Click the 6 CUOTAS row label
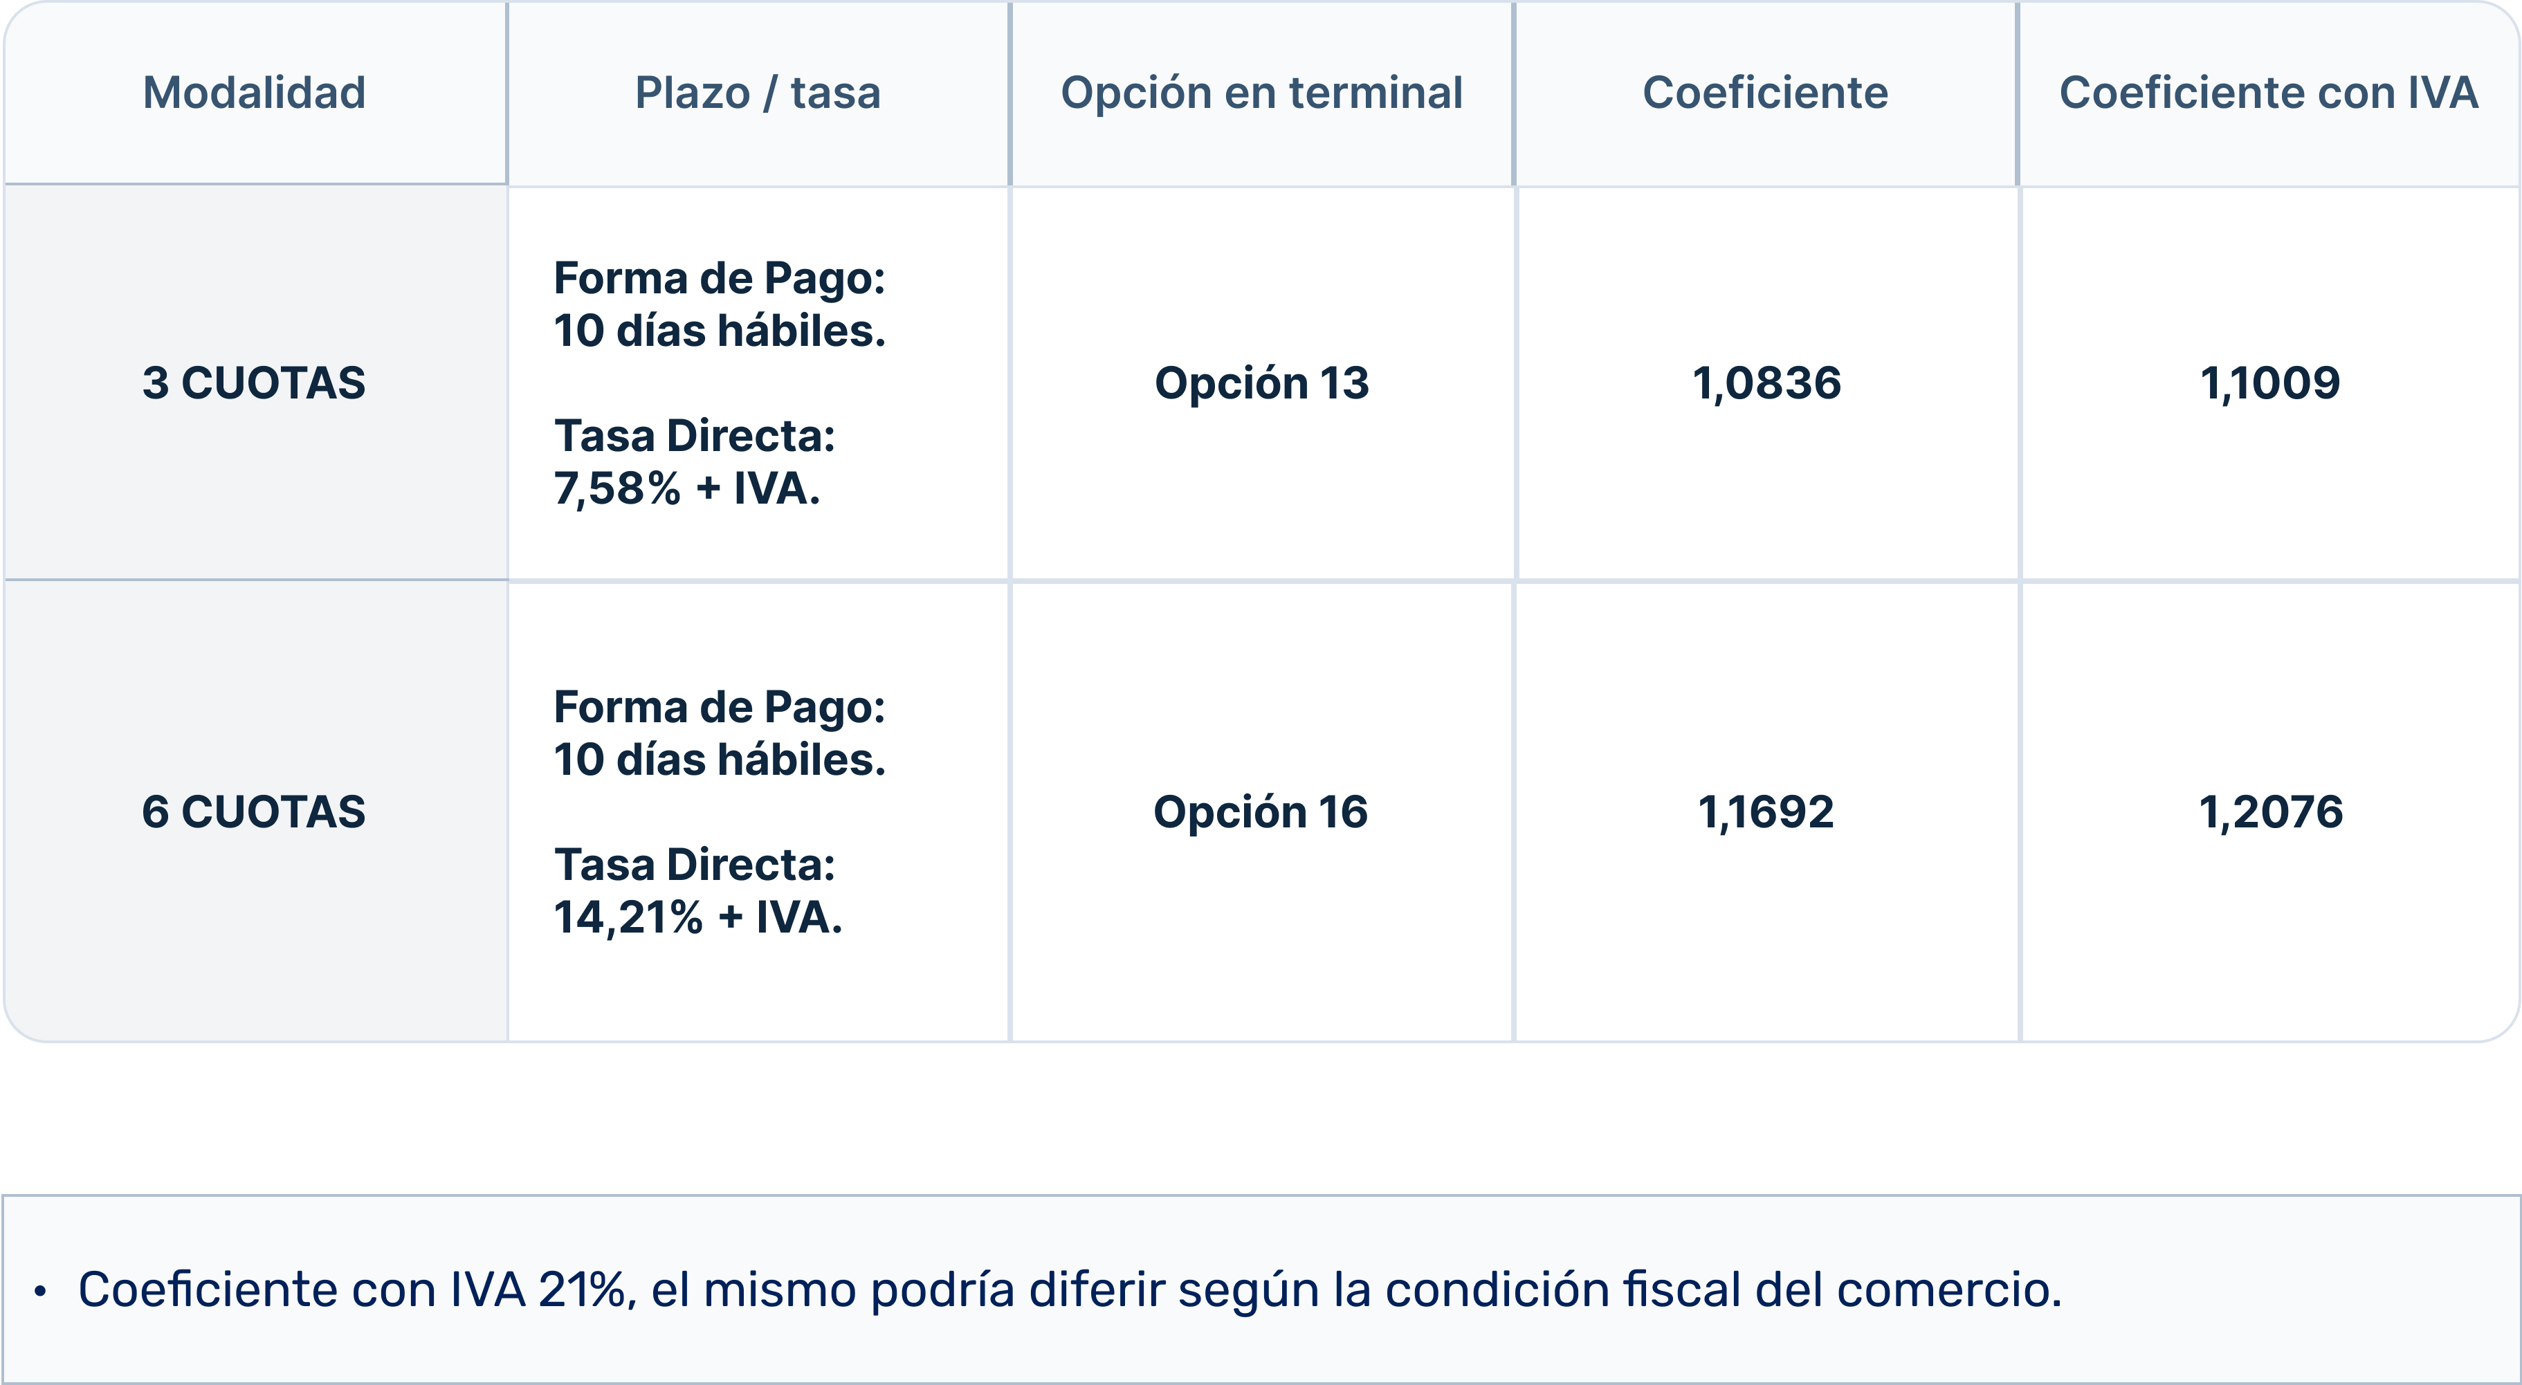This screenshot has width=2522, height=1385. (253, 811)
